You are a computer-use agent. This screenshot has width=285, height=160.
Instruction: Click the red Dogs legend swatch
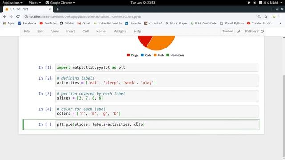tap(128, 55)
